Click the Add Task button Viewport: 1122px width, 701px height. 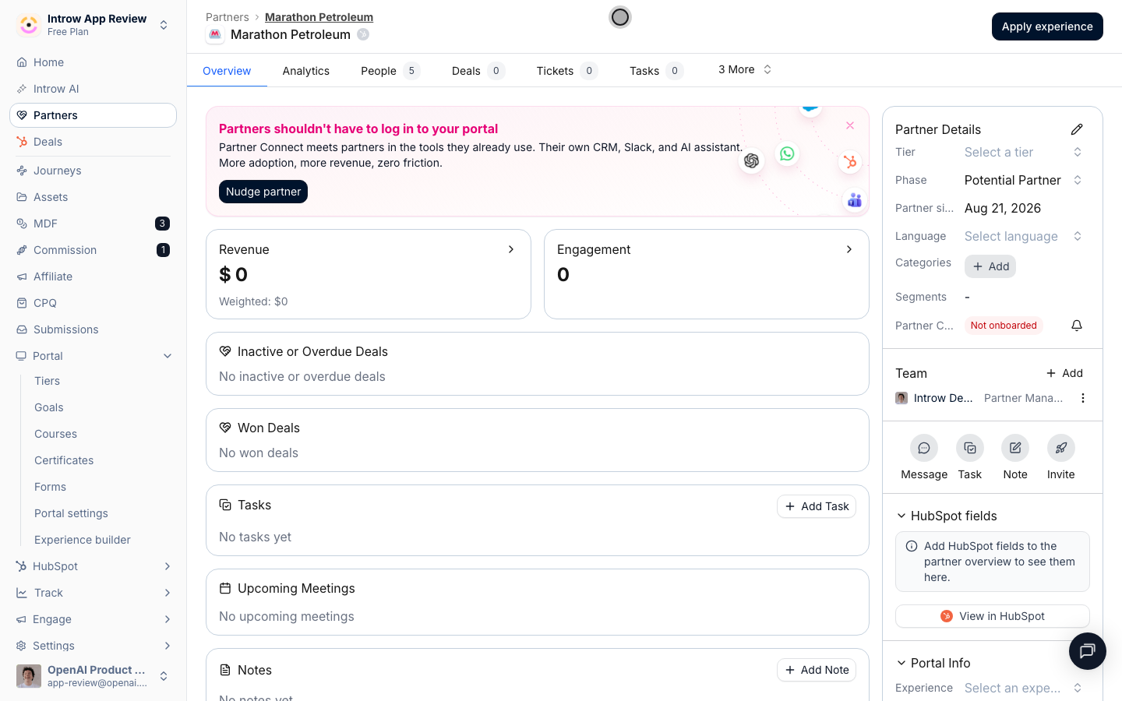(817, 506)
